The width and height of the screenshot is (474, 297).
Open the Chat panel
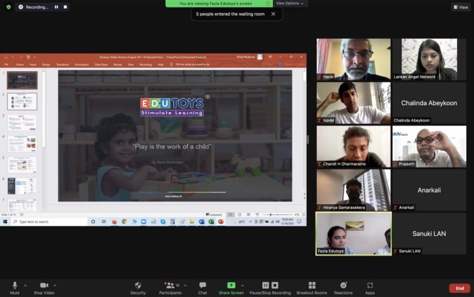[x=202, y=288]
